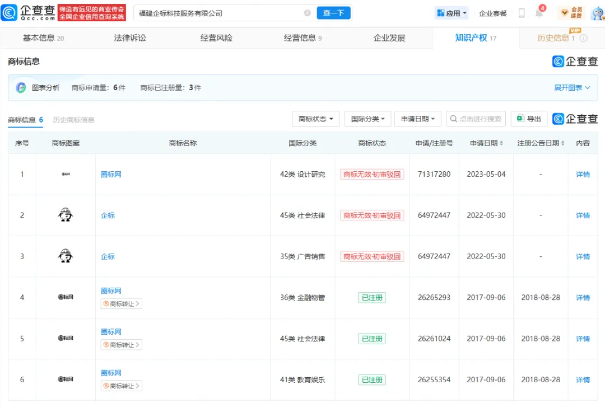The width and height of the screenshot is (605, 408).
Task: Click 商标无效·初审驳回 status in row 1
Action: pos(372,174)
